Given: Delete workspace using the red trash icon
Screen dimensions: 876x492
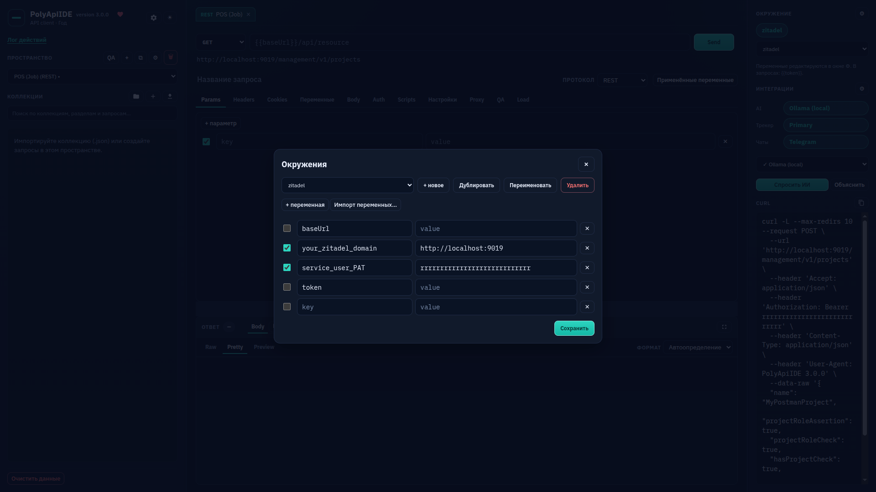Looking at the screenshot, I should point(171,57).
